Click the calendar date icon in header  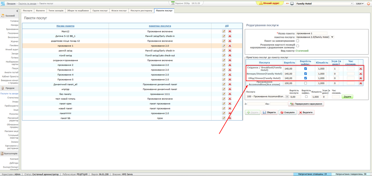[x=173, y=3]
